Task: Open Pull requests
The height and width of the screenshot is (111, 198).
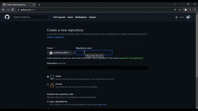Action: 59,17
